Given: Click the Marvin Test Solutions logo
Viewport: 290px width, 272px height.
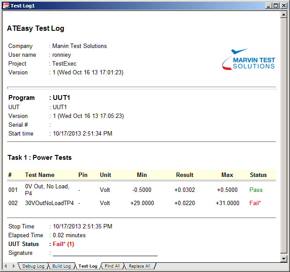Looking at the screenshot, I should pyautogui.click(x=248, y=59).
